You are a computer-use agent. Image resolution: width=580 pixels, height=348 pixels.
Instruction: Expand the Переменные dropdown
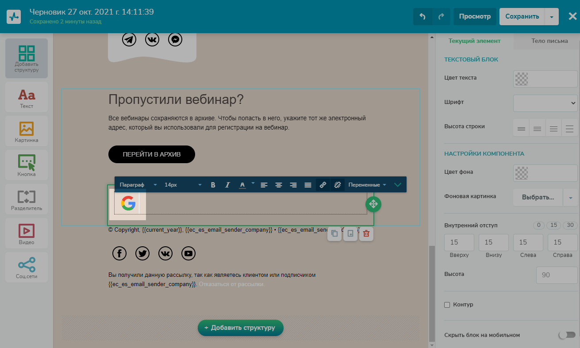coord(367,185)
